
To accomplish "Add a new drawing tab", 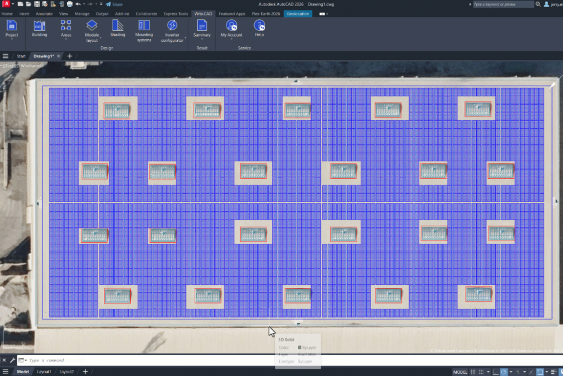I will 70,56.
